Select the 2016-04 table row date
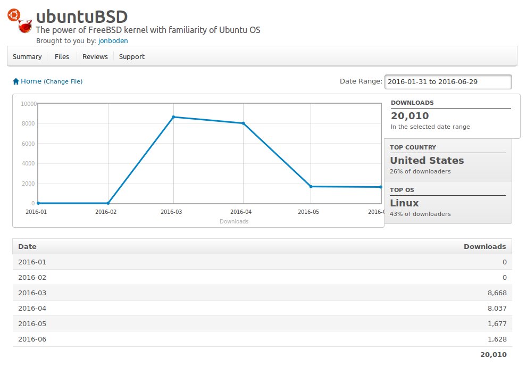Image resolution: width=527 pixels, height=366 pixels. click(x=32, y=308)
